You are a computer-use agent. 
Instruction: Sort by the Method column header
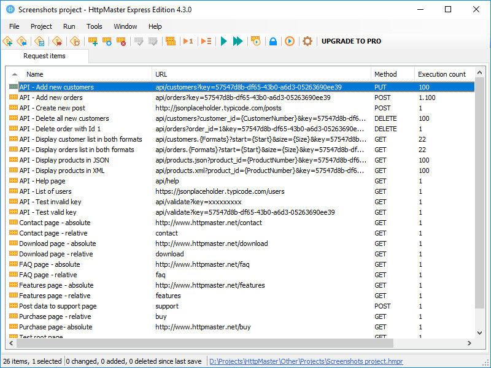(x=385, y=74)
